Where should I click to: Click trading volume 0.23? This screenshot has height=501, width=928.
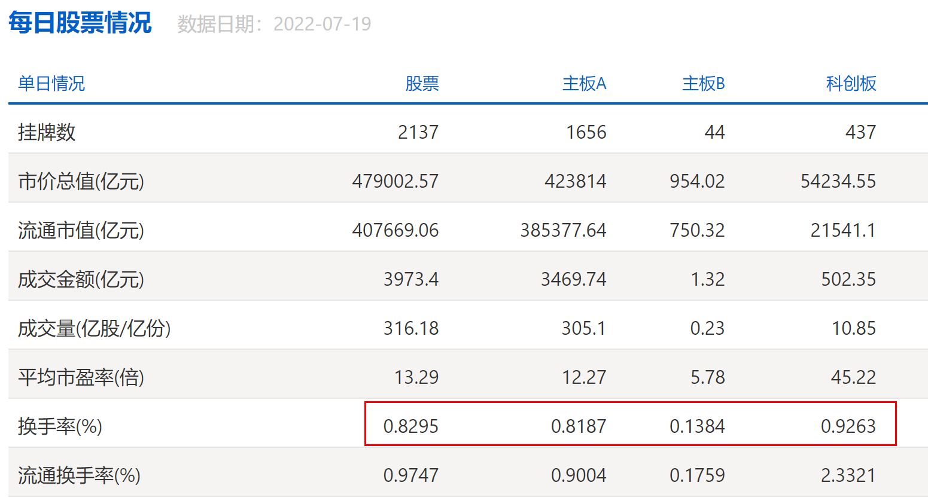[x=707, y=328]
